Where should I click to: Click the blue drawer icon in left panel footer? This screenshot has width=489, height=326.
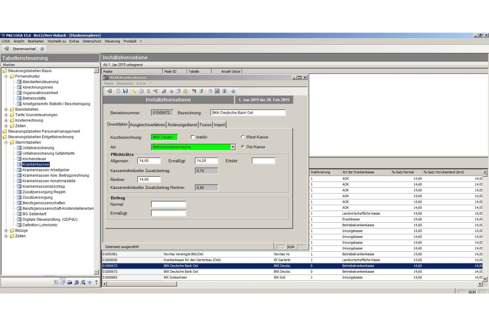click(x=69, y=282)
